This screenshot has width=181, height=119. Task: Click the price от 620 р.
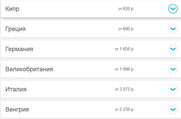coord(126,9)
